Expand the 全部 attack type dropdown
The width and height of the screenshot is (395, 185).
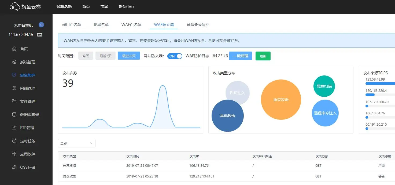pyautogui.click(x=77, y=143)
